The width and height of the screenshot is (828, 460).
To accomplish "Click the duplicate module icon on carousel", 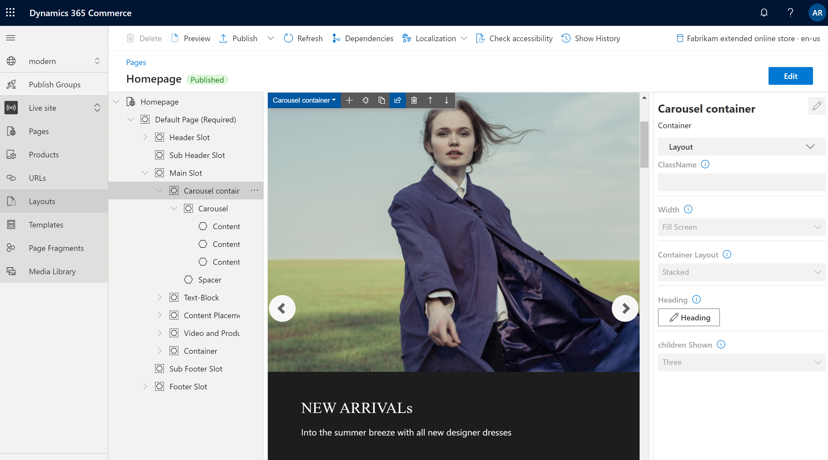I will pyautogui.click(x=382, y=100).
